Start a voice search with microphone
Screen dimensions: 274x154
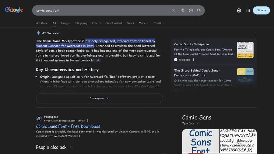[x=183, y=10]
